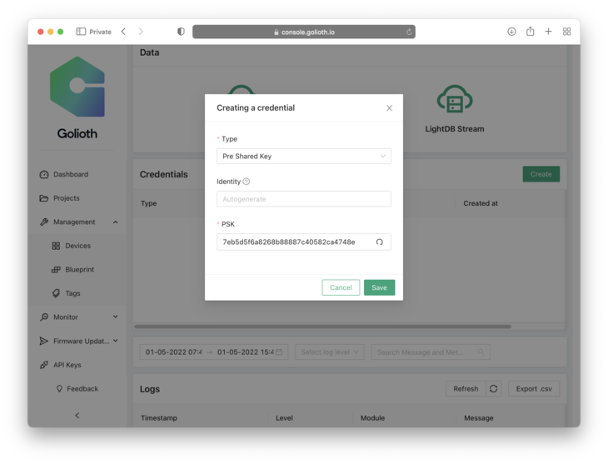
Task: Collapse the Management menu section
Action: 78,222
